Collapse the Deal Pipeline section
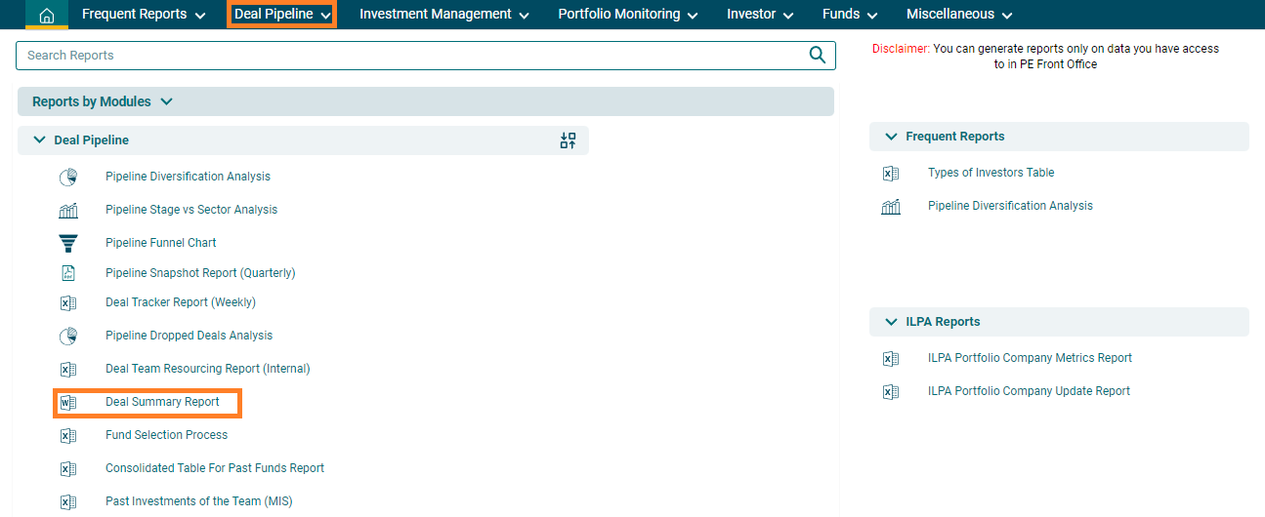The height and width of the screenshot is (517, 1265). (39, 140)
